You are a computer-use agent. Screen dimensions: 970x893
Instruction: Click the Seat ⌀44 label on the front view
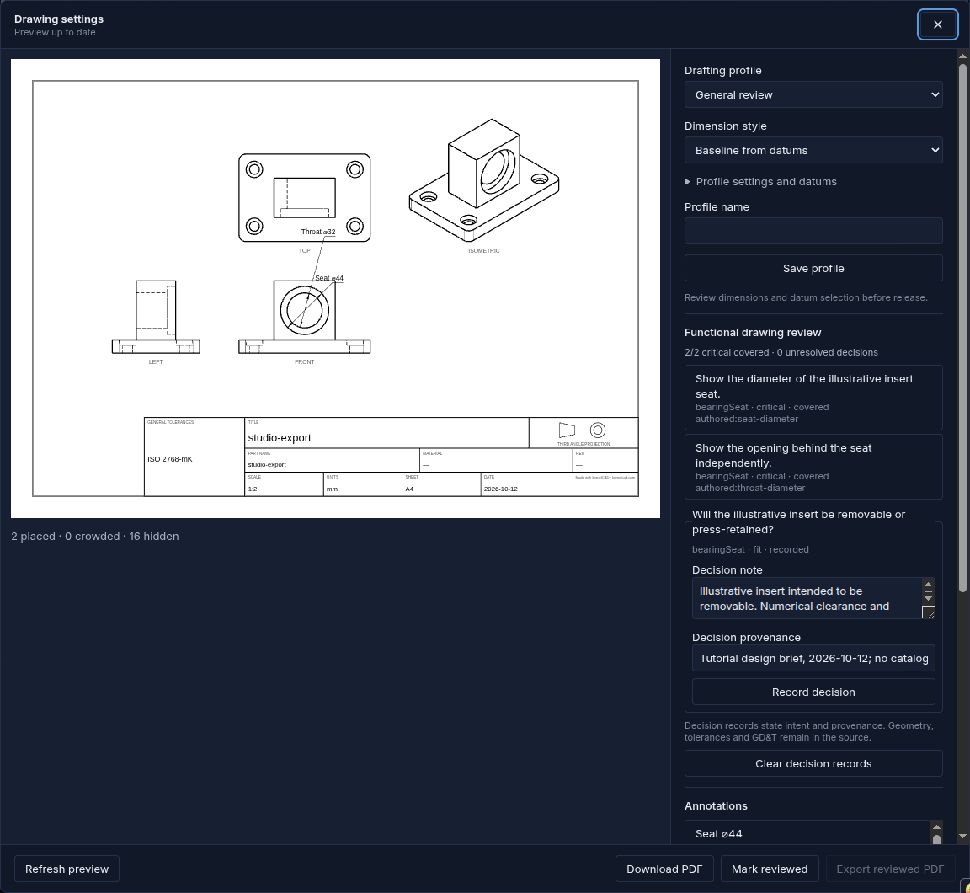pyautogui.click(x=329, y=278)
